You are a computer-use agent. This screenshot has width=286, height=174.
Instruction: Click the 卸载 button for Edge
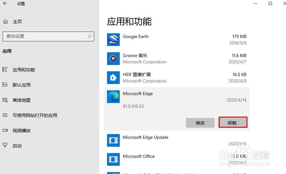[x=233, y=122]
